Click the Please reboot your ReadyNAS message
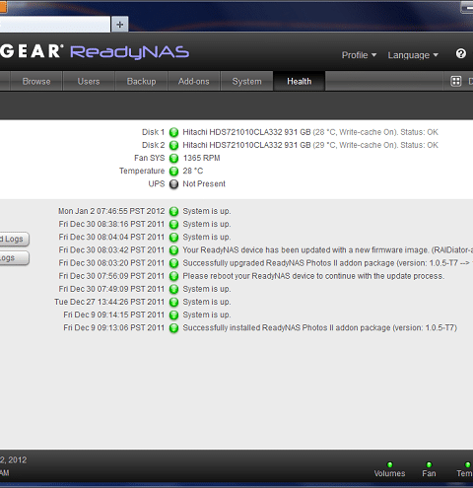Screen dimensions: 473x488 (313, 276)
